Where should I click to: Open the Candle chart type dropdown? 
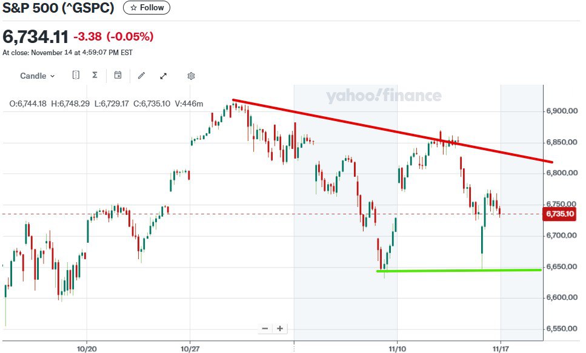(x=37, y=76)
